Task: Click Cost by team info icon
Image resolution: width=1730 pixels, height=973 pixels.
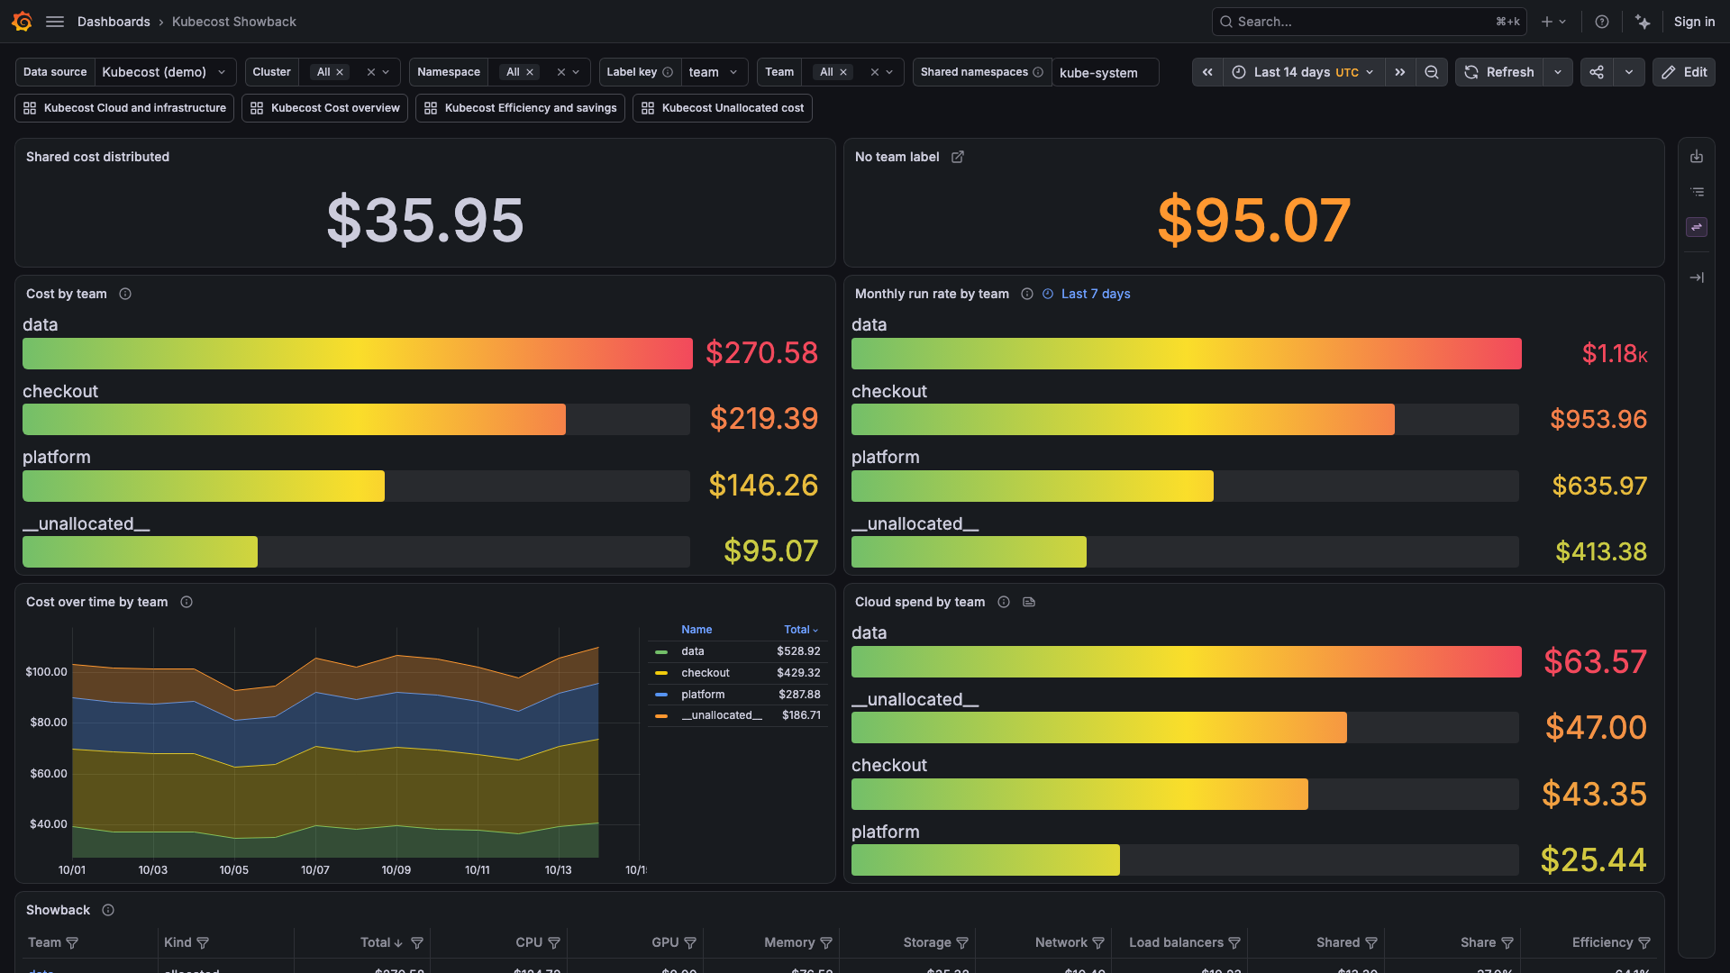Action: [125, 294]
